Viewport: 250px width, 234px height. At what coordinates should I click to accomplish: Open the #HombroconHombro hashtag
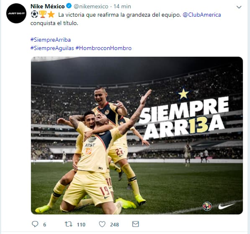pos(103,48)
